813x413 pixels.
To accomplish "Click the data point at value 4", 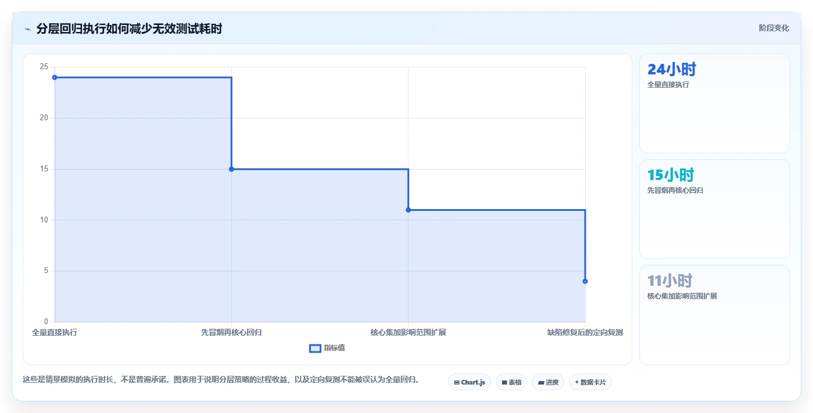I will point(585,281).
